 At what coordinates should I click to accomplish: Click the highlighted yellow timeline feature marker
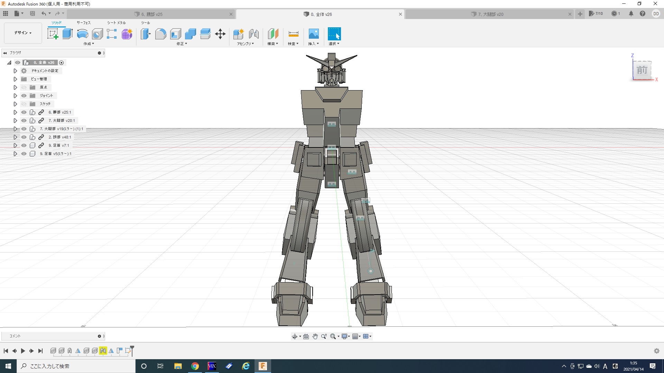[103, 351]
